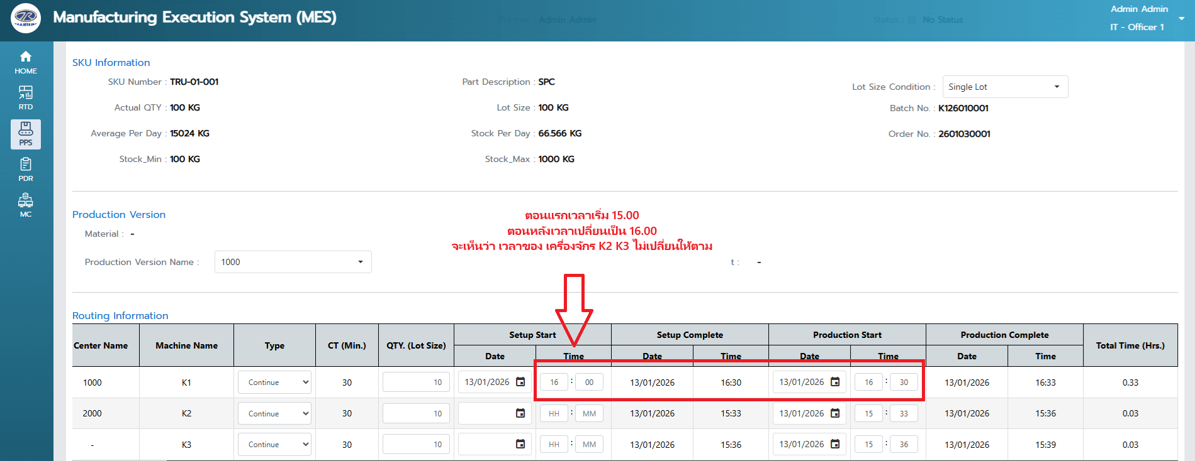Expand the Admin Admin user menu
Screen dimensions: 1195x461
point(1181,18)
